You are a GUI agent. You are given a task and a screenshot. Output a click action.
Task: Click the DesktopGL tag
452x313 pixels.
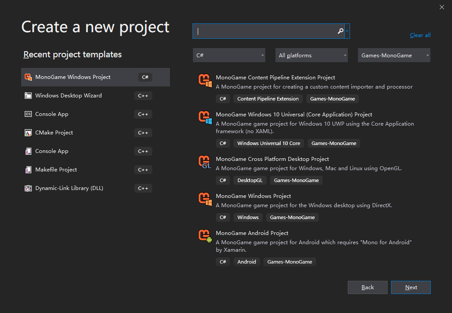[x=250, y=180]
